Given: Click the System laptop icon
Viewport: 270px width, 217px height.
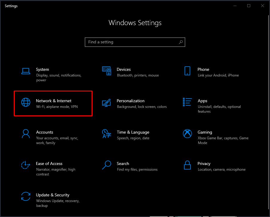Looking at the screenshot, I should pos(26,71).
